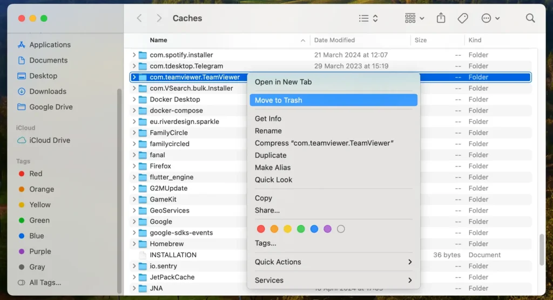Open Quick Actions submenu
553x300 pixels.
[x=333, y=262]
